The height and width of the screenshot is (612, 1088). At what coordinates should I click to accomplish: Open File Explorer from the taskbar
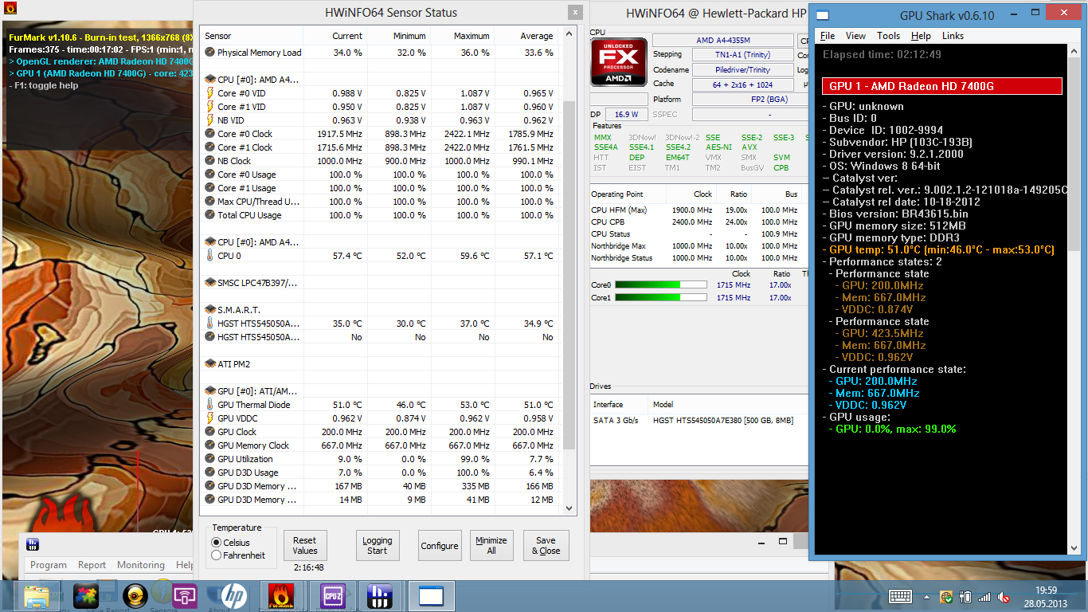click(x=37, y=596)
